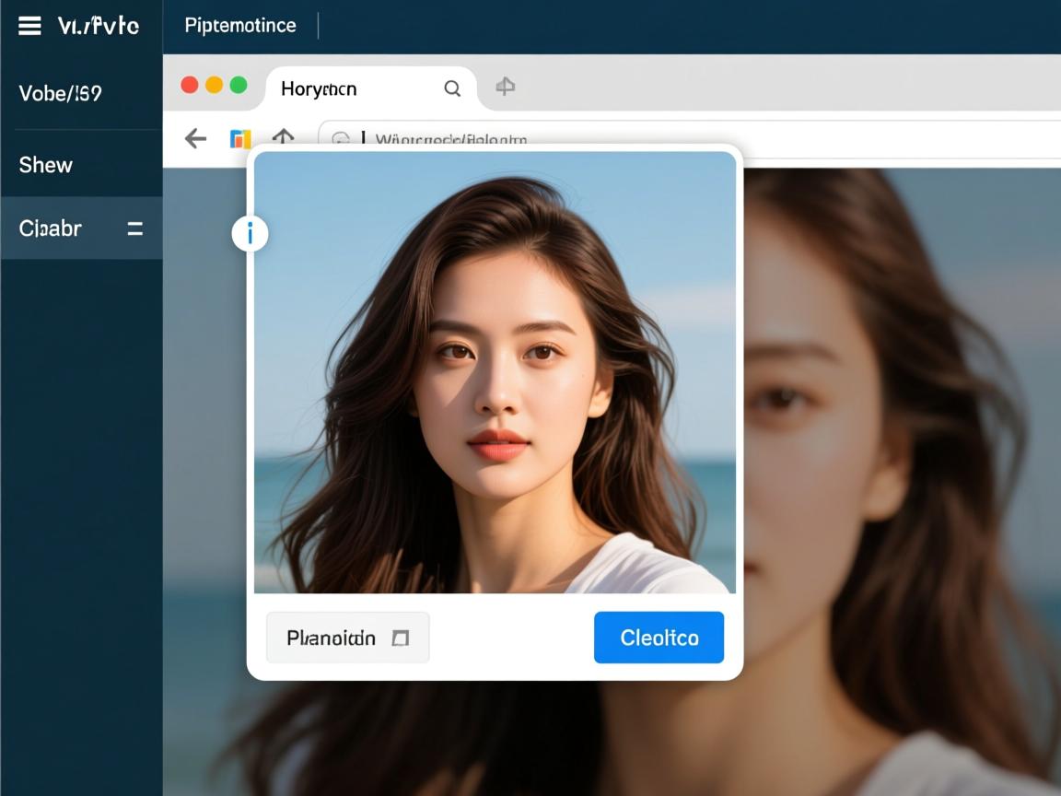Click the gray icon right of the browser tab
Image resolution: width=1061 pixels, height=796 pixels.
(505, 87)
